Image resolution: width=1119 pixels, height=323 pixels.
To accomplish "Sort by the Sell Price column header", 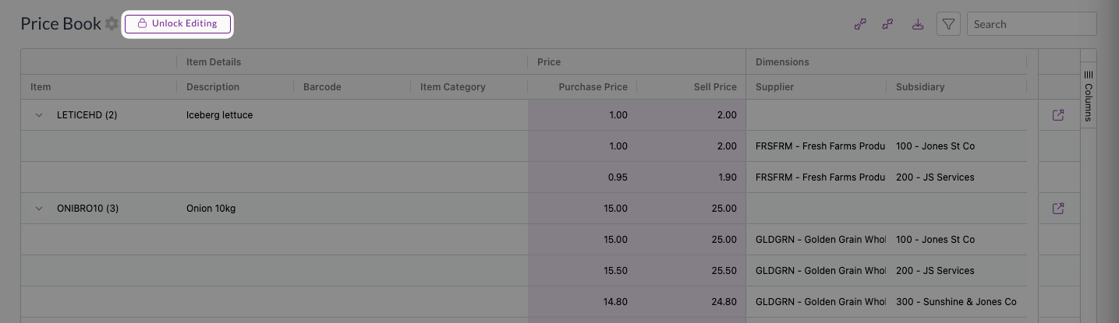I will click(x=715, y=87).
